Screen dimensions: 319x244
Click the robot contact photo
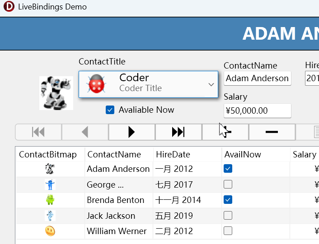click(x=56, y=93)
